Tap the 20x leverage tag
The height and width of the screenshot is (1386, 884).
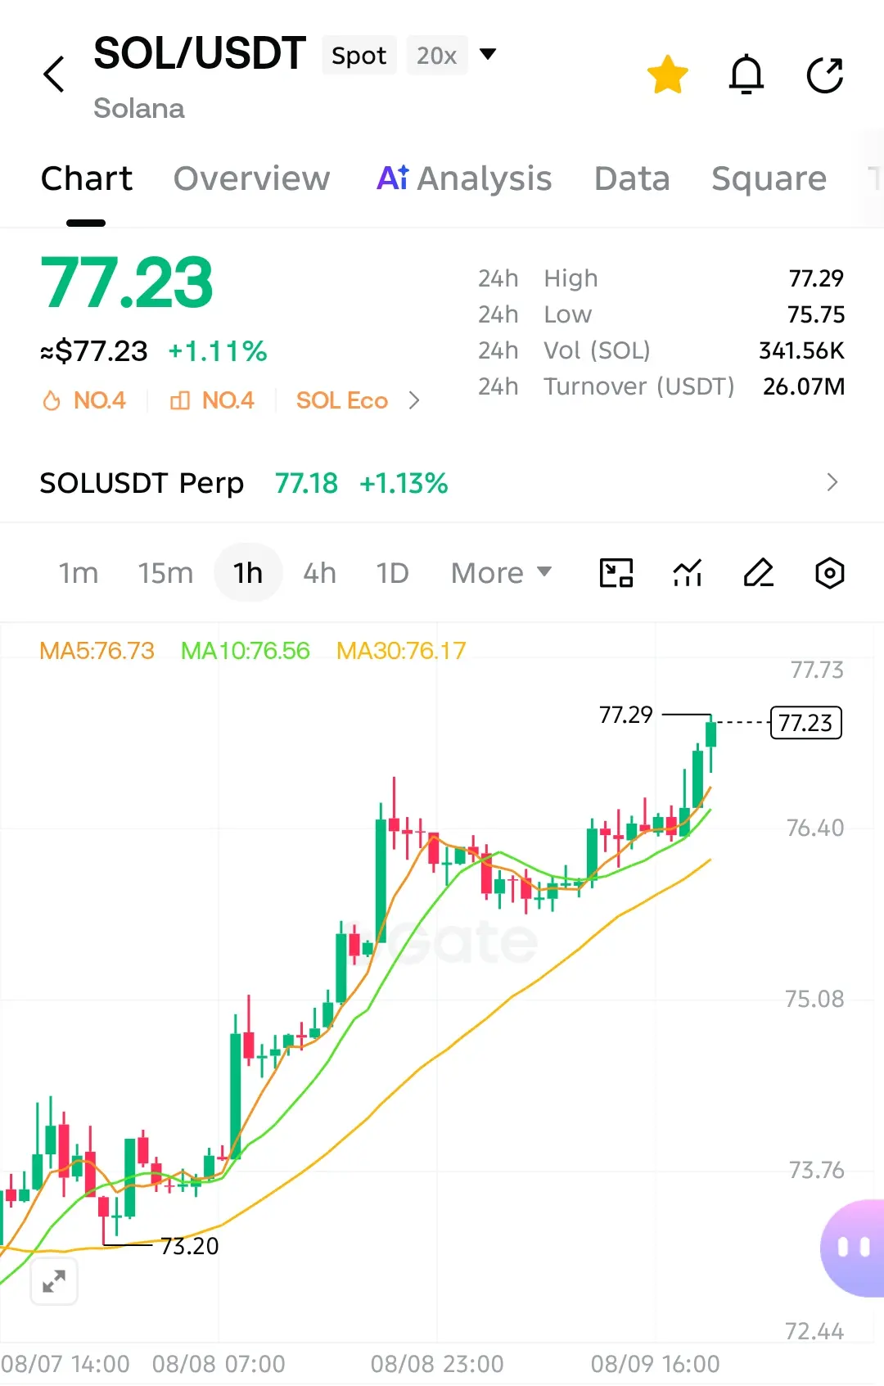click(x=437, y=55)
